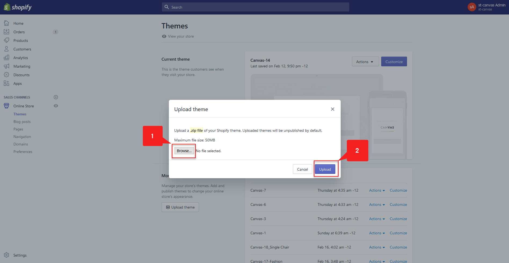Click the Orders count badge
This screenshot has width=509, height=263.
click(x=56, y=32)
